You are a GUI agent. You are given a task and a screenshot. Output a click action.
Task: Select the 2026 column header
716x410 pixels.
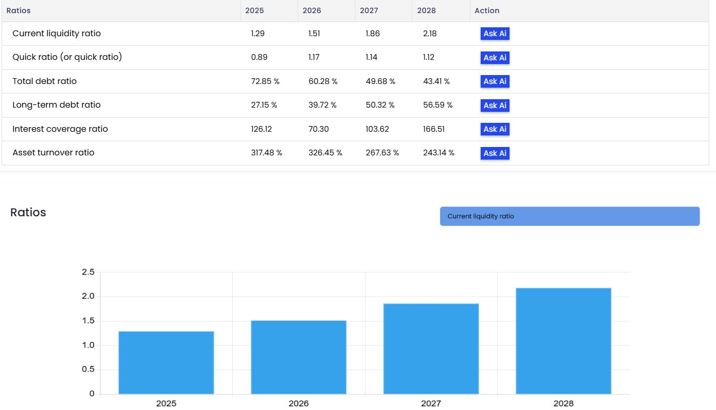312,10
